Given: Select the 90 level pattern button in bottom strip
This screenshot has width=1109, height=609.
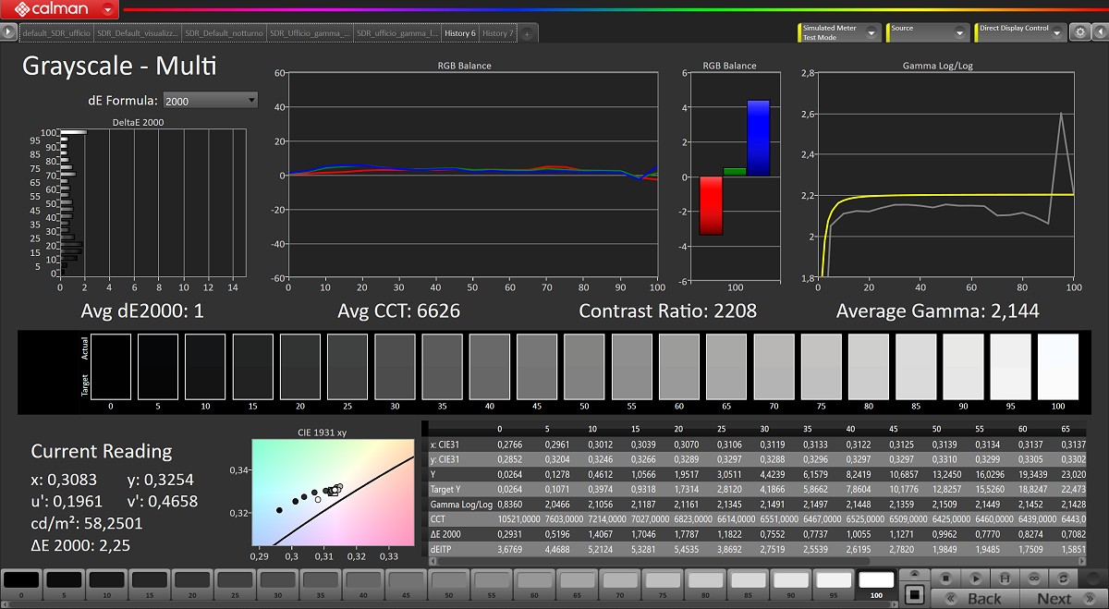Looking at the screenshot, I should pos(791,585).
